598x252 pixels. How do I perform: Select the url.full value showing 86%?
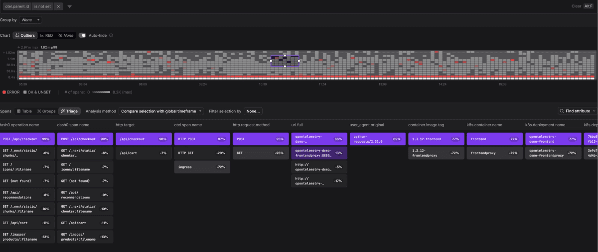pyautogui.click(x=319, y=139)
